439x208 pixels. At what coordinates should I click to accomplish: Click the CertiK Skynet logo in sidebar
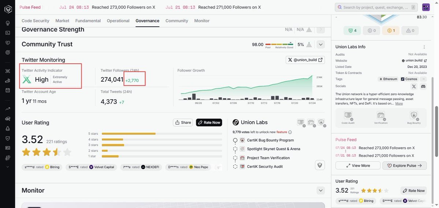[x=8, y=9]
